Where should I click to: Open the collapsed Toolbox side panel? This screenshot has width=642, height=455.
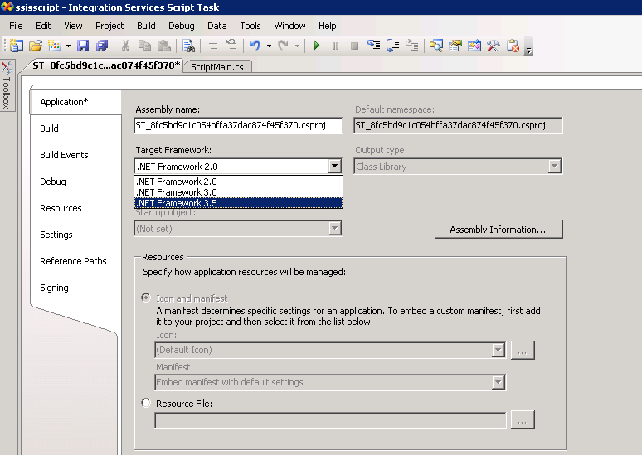point(7,85)
